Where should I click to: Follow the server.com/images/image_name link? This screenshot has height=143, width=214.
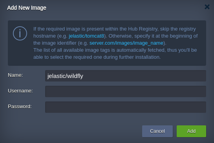pos(126,43)
